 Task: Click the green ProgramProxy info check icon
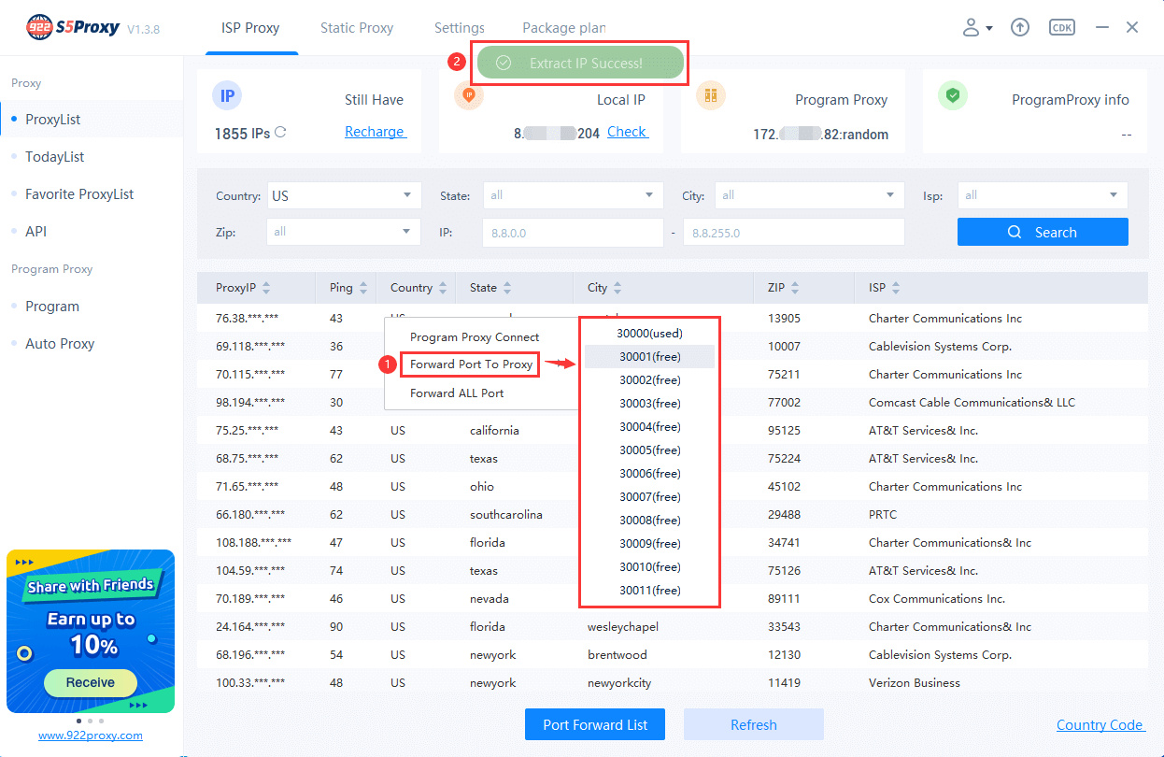[x=953, y=97]
